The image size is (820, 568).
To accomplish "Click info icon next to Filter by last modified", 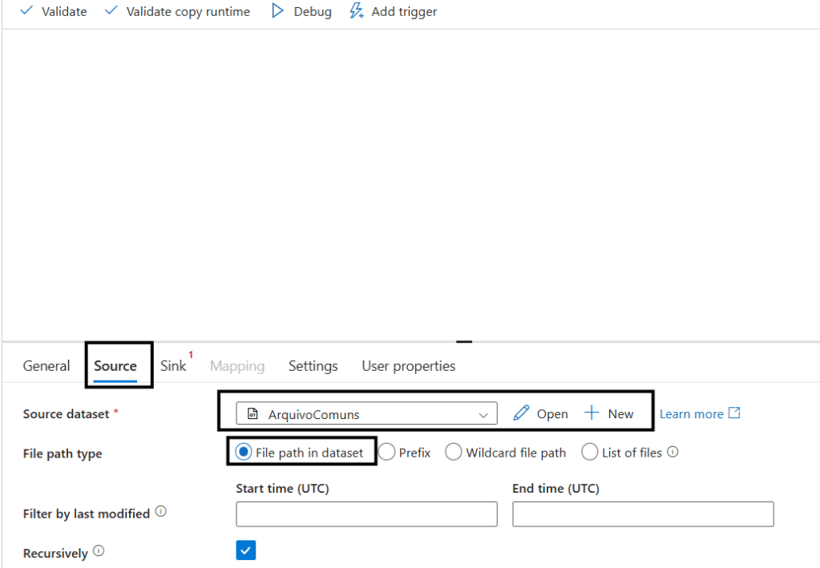I will coord(161,512).
